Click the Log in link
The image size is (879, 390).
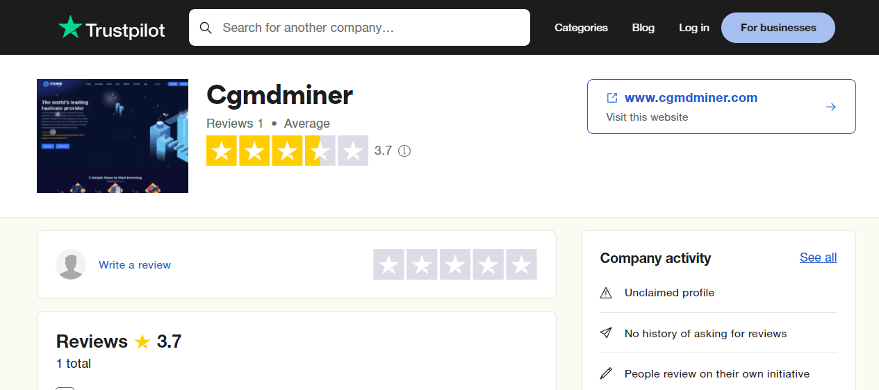tap(694, 28)
